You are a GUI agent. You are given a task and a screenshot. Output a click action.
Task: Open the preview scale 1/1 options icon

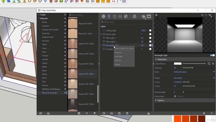[210, 15]
